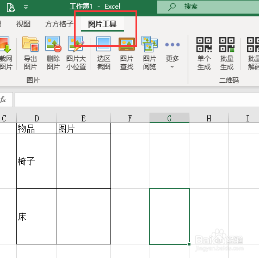Select the header cell containing 图片

(x=84, y=128)
